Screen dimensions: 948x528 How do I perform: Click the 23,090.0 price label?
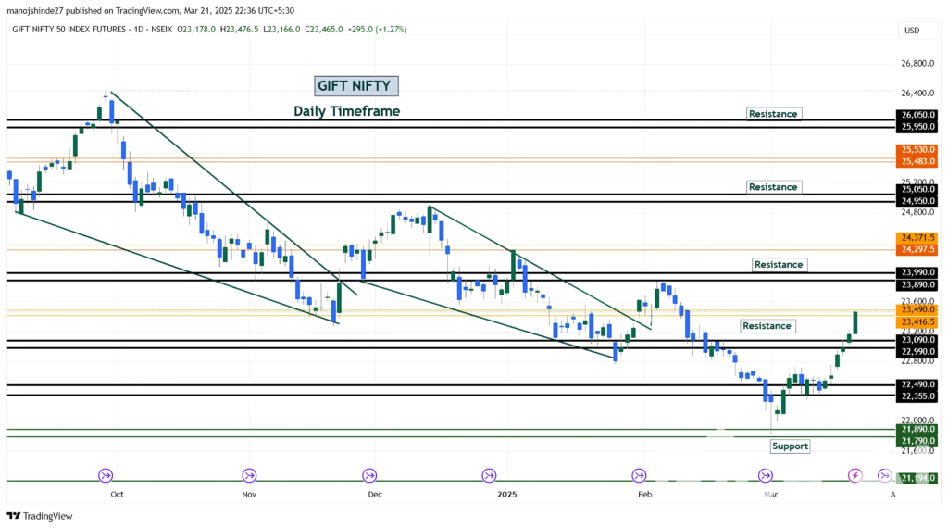(917, 339)
